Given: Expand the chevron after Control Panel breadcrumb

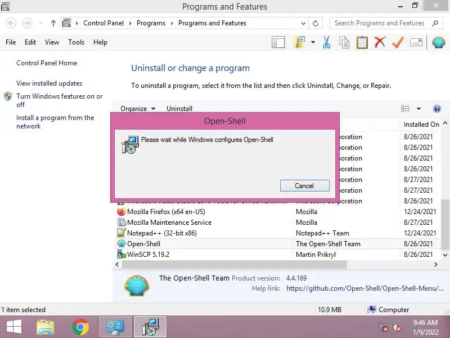Looking at the screenshot, I should coord(130,23).
